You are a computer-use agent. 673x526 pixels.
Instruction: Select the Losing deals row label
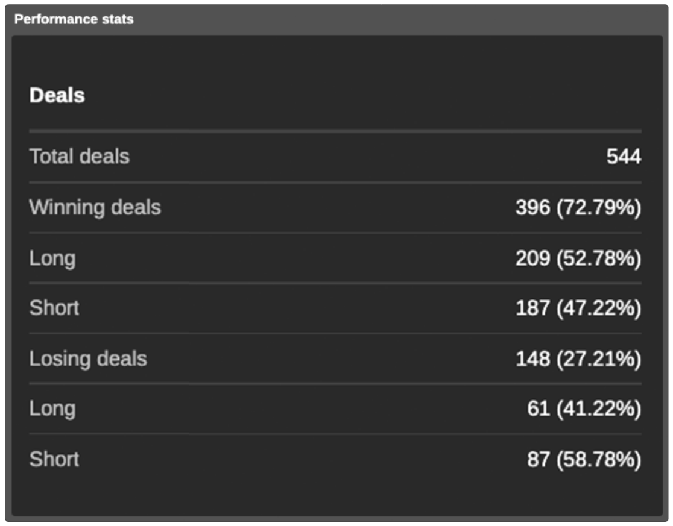click(88, 358)
